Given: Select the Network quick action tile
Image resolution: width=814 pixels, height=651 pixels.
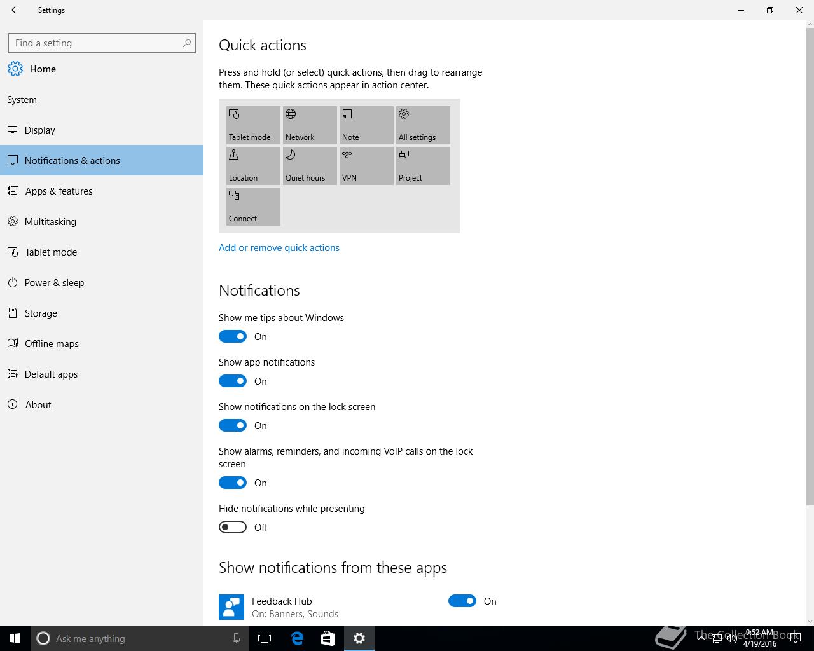Looking at the screenshot, I should coord(310,125).
